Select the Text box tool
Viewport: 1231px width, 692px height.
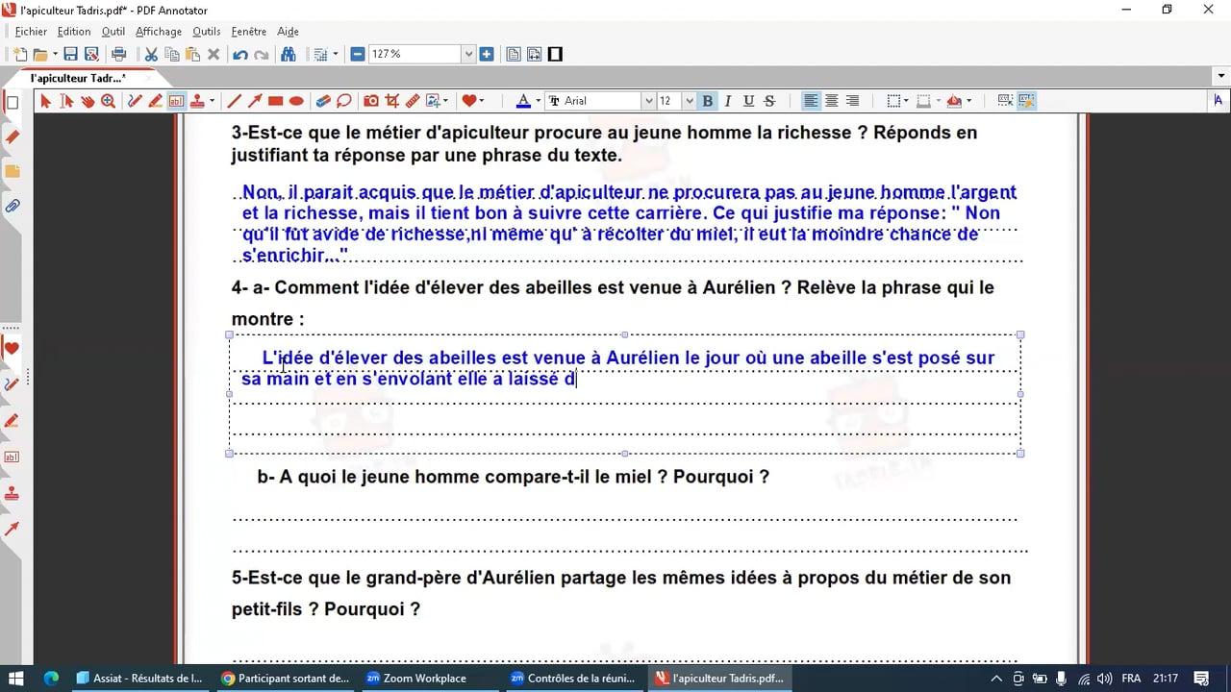click(176, 101)
